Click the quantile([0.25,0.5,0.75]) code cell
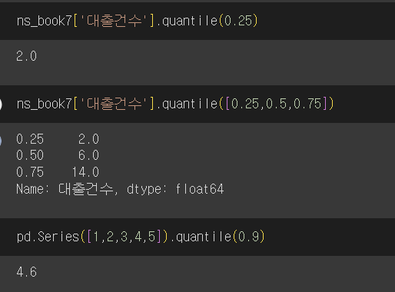The width and height of the screenshot is (395, 292). pyautogui.click(x=197, y=104)
